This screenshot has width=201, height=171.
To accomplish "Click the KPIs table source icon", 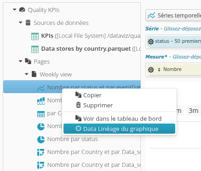I will pos(35,36).
